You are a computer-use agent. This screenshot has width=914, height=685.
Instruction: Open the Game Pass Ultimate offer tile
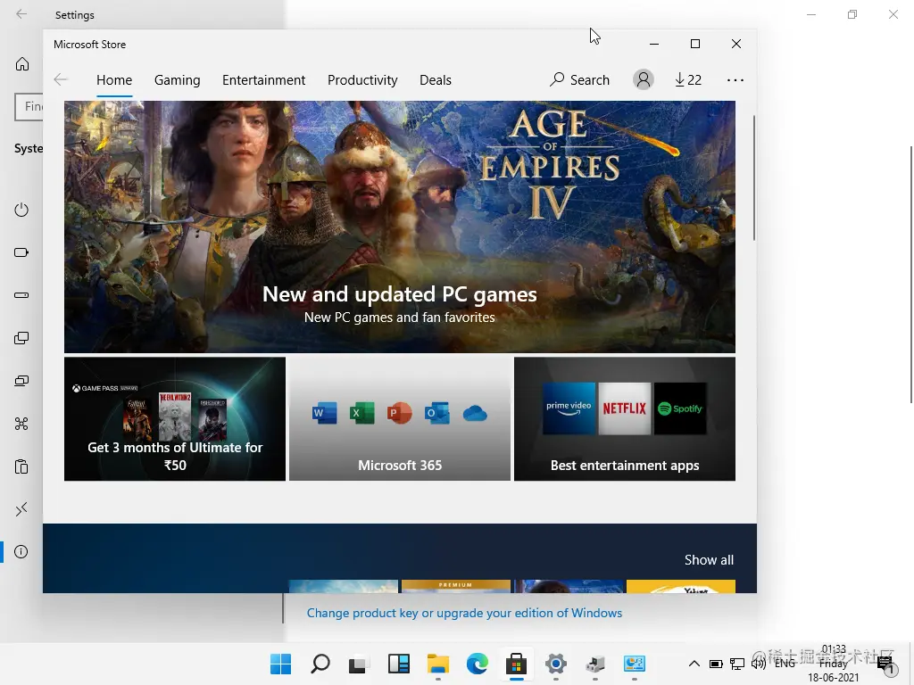(x=175, y=419)
